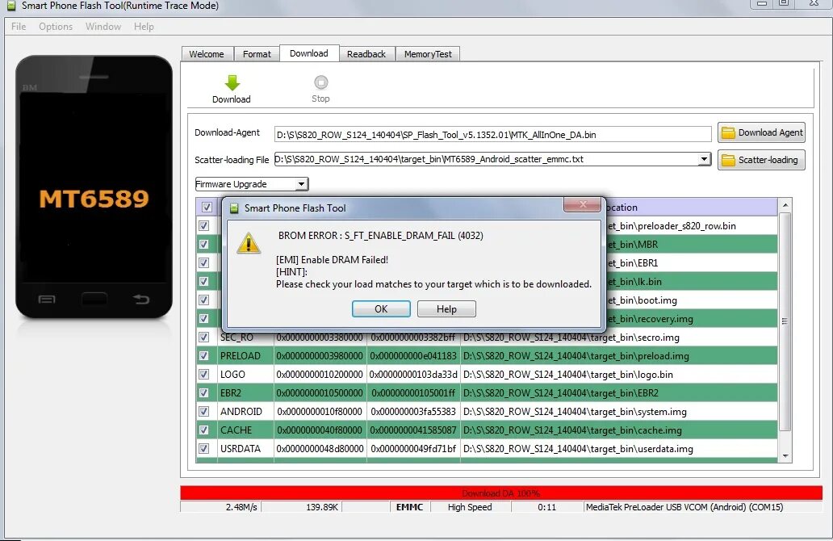Switch to the Format tab
The width and height of the screenshot is (833, 541).
click(x=257, y=54)
